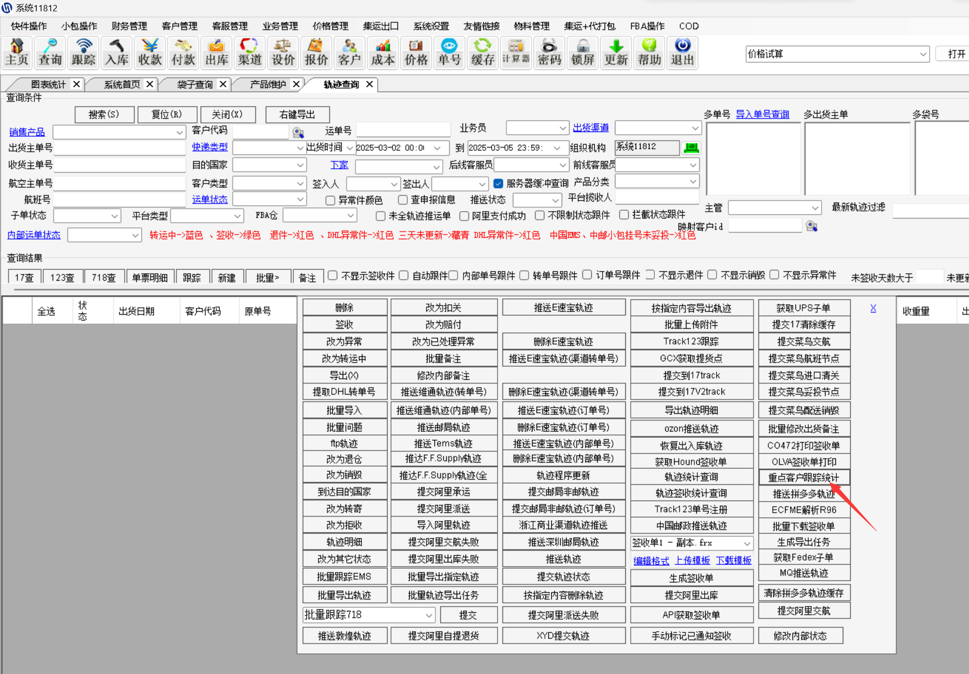Check 不显示签收件 option
The width and height of the screenshot is (969, 674).
pyautogui.click(x=333, y=275)
